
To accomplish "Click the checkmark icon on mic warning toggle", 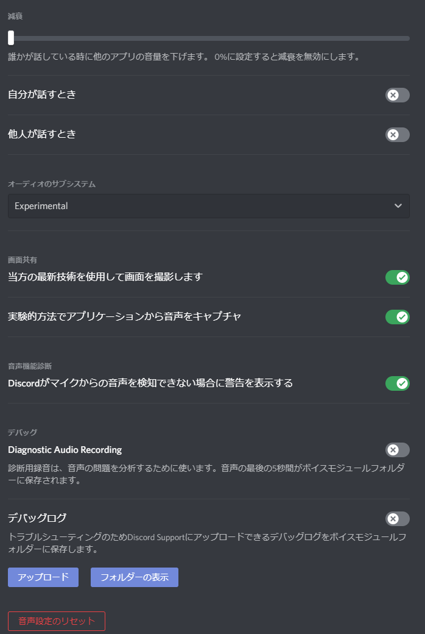I will click(402, 383).
